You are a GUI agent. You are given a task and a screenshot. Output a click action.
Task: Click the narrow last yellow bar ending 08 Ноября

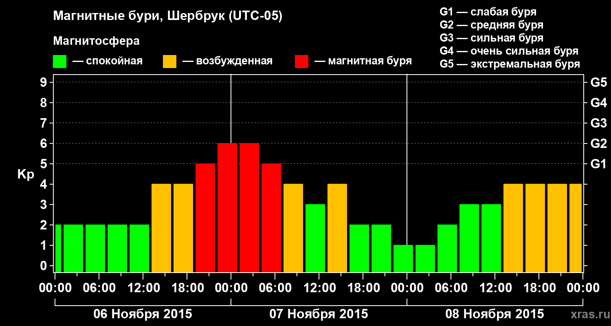[x=576, y=228]
